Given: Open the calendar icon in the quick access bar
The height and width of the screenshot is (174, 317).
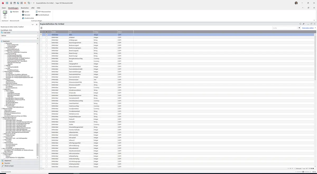Looking at the screenshot, I should pos(14,3).
